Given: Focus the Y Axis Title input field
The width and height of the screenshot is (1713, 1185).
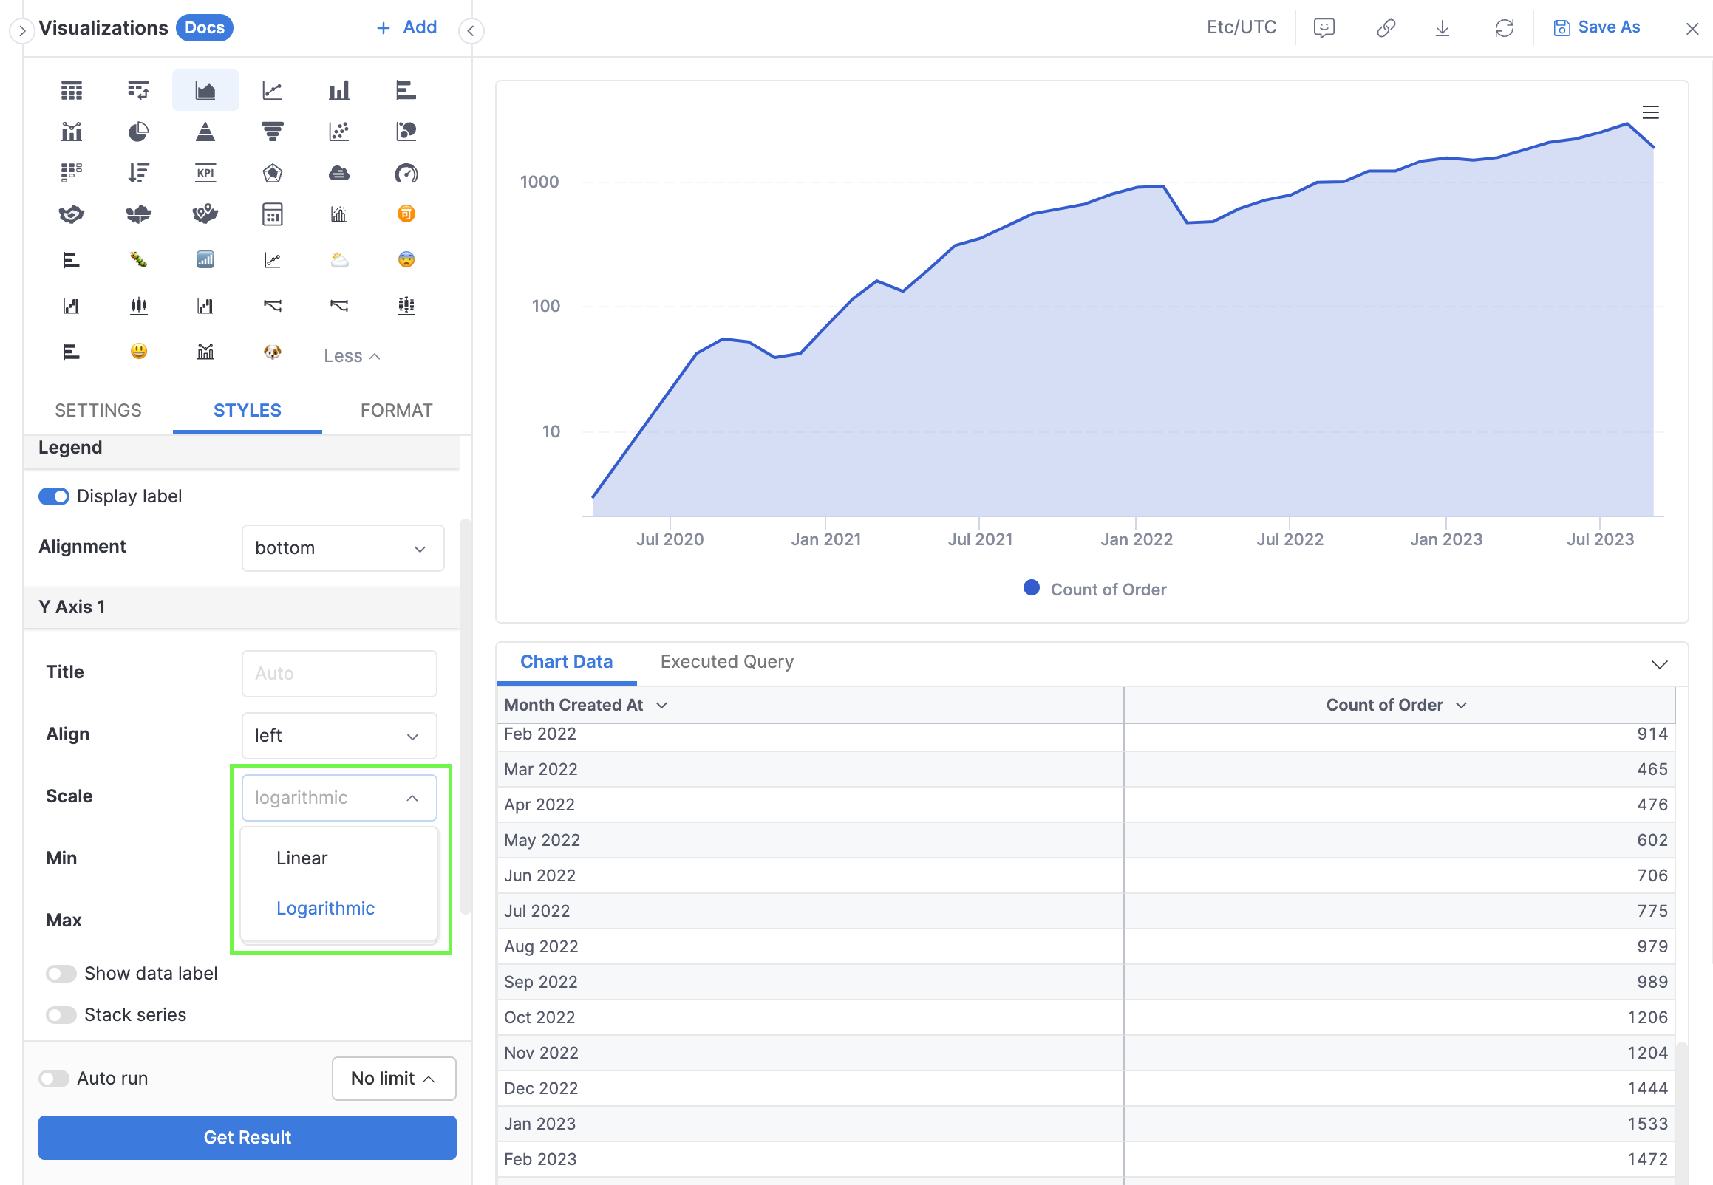Looking at the screenshot, I should [338, 674].
